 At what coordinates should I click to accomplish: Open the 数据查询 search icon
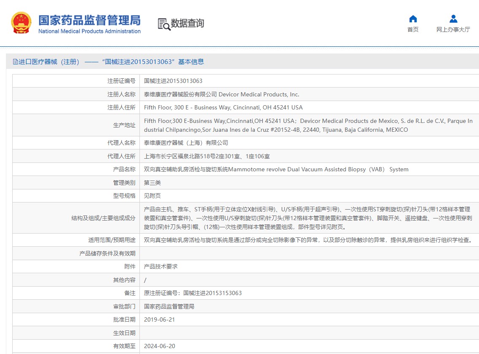pyautogui.click(x=164, y=24)
